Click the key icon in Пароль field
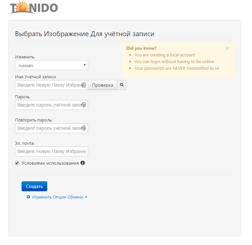The image size is (252, 245). pyautogui.click(x=84, y=105)
